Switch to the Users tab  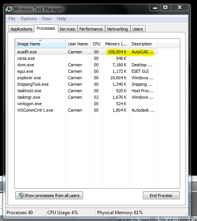(x=138, y=29)
